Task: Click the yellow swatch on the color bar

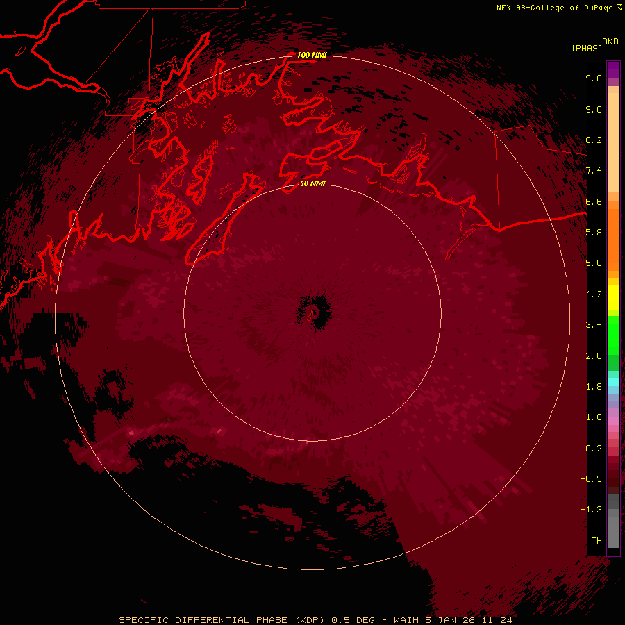Action: coord(613,297)
